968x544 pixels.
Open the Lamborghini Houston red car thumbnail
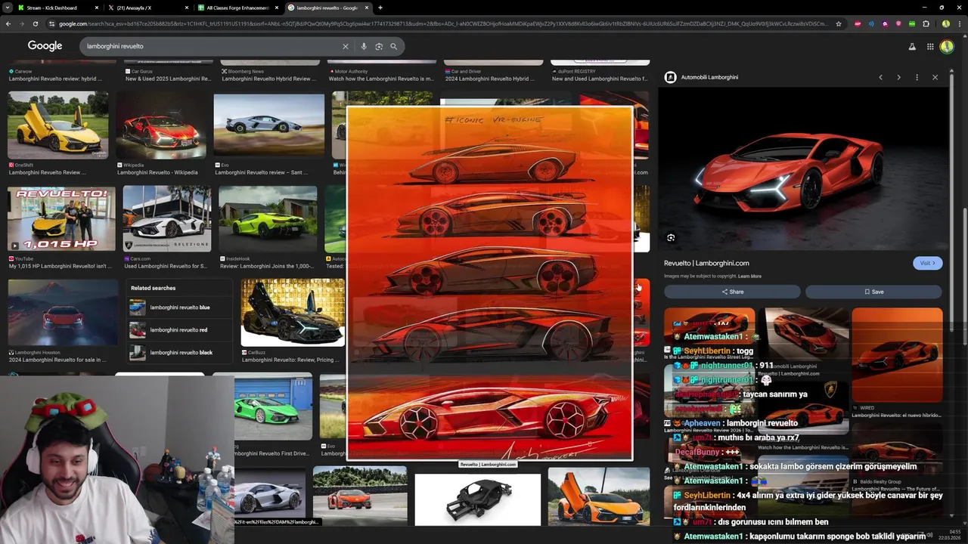point(63,313)
